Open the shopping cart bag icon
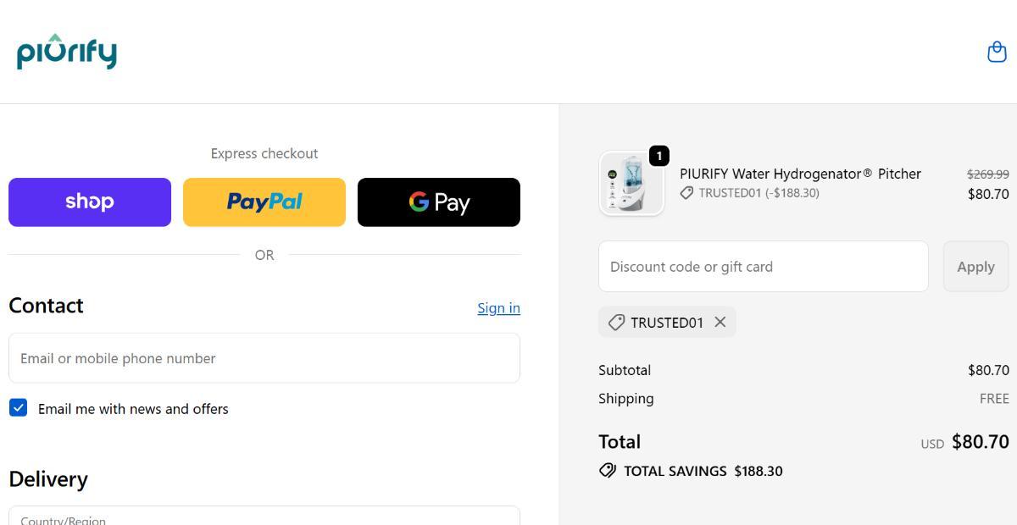Screen dimensions: 1017x525 point(997,52)
